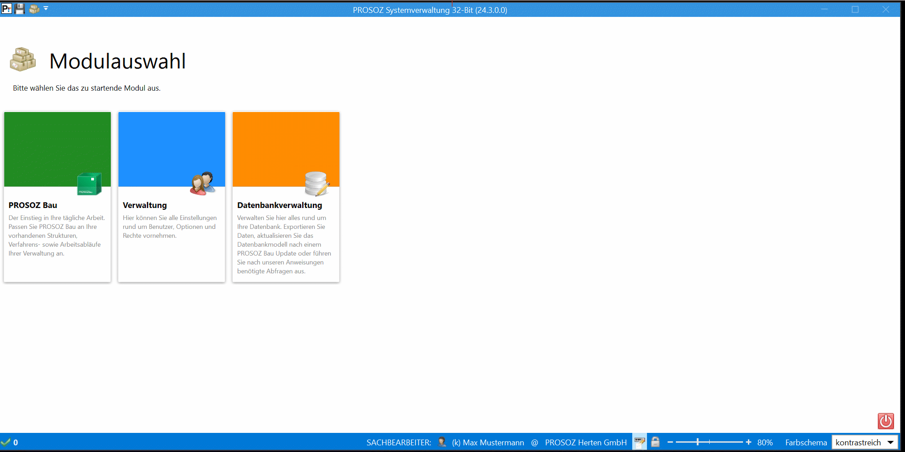Click the status counter '0'
905x452 pixels.
tap(16, 443)
